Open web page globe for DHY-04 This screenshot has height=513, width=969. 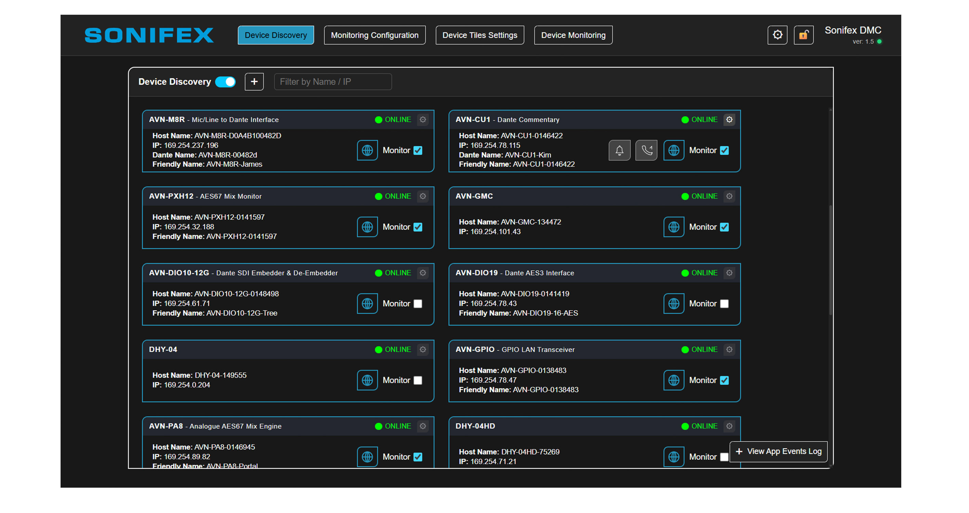(x=367, y=380)
